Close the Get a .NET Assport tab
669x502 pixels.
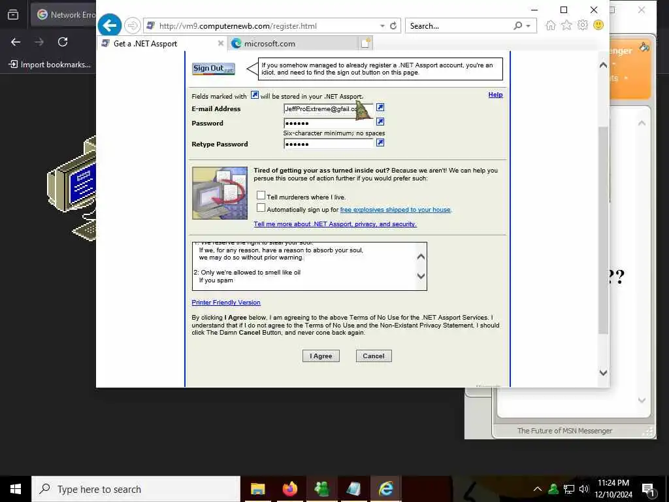coord(221,43)
